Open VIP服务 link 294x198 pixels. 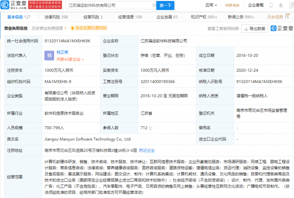coord(232,5)
